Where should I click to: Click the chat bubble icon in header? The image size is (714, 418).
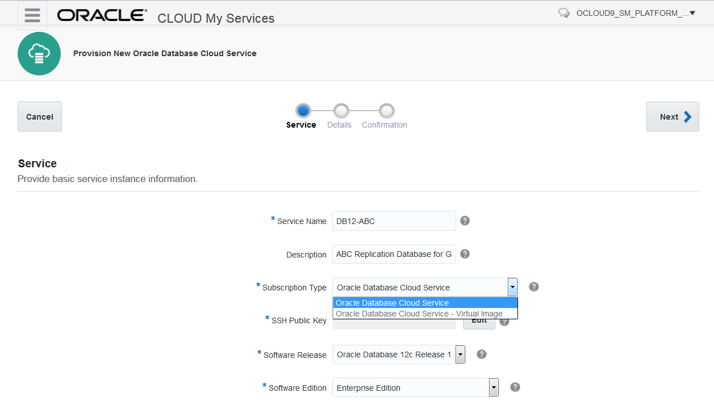(564, 13)
